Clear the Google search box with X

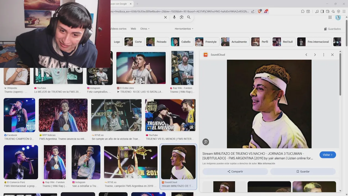tap(165, 17)
